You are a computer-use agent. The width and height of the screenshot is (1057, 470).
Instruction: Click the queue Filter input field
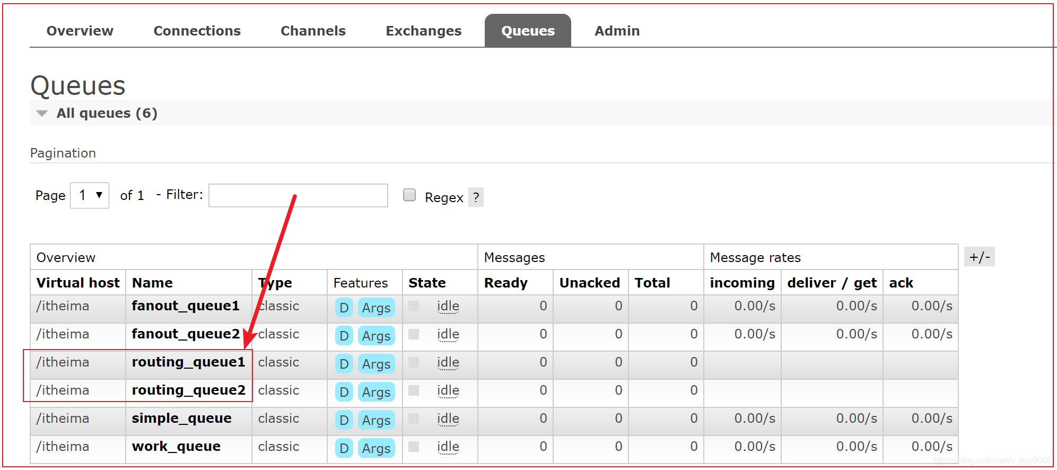298,195
